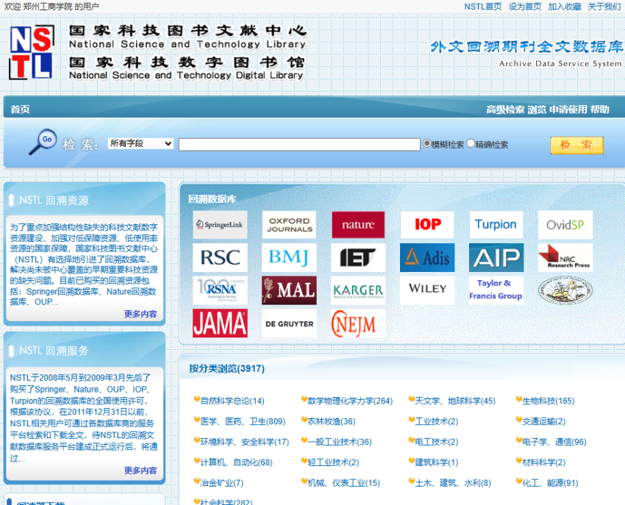
Task: Click the NSTL logo in header
Action: [32, 53]
